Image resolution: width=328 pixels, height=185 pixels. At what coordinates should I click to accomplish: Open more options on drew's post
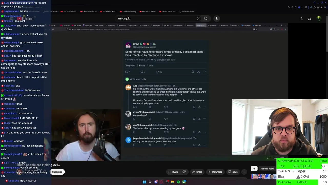click(204, 72)
